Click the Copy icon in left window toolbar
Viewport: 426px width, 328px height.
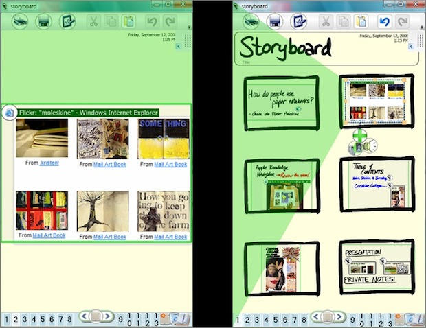[x=111, y=21]
